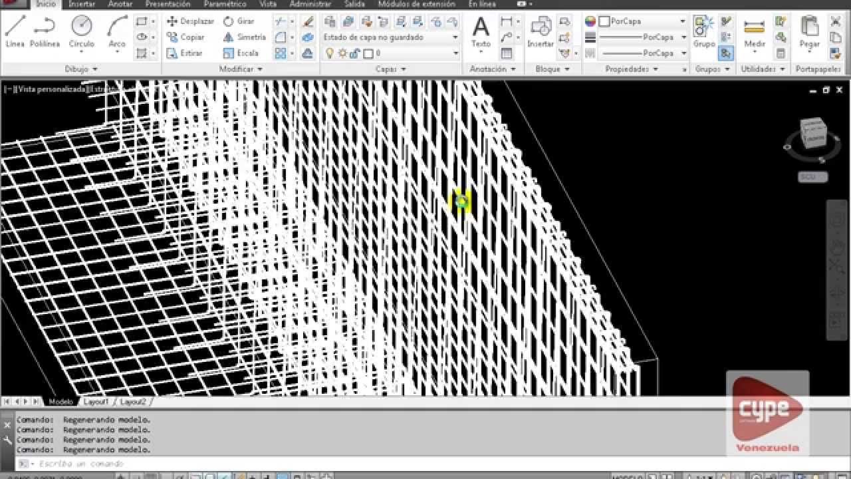Expand the Dibujo panel

(81, 69)
